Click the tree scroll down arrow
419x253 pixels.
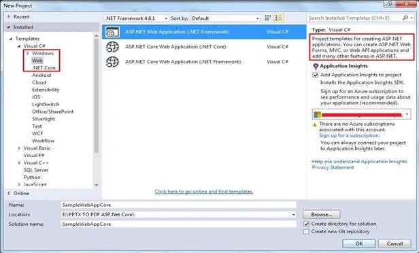click(x=97, y=185)
